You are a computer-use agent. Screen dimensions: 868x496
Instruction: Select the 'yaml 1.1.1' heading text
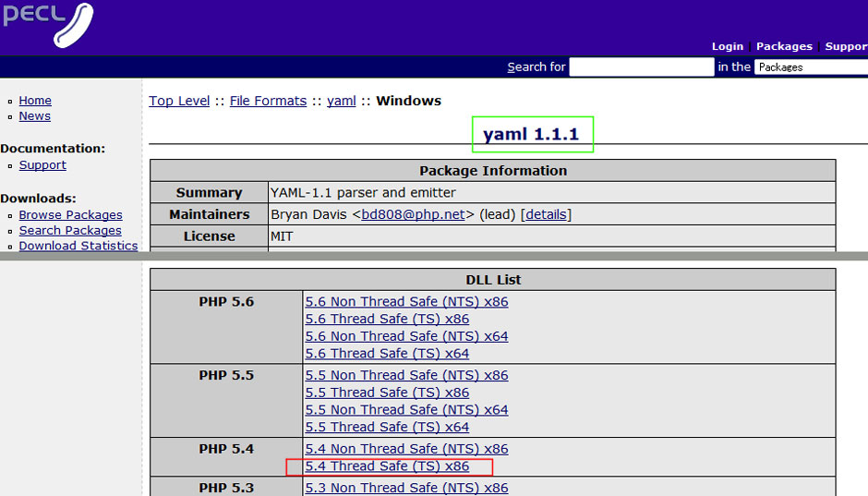coord(531,134)
